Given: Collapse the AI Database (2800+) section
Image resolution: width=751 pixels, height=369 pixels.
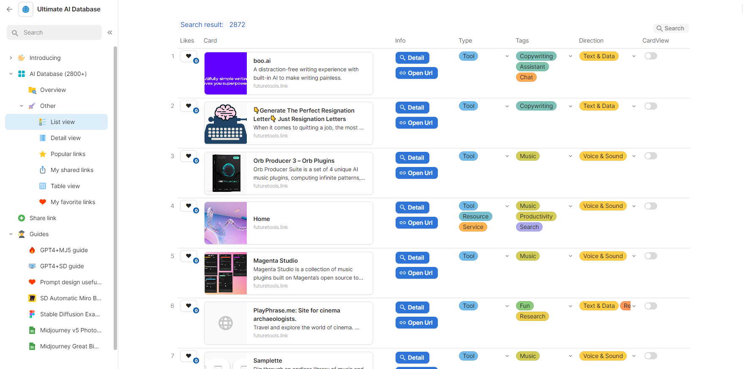Looking at the screenshot, I should [x=11, y=74].
